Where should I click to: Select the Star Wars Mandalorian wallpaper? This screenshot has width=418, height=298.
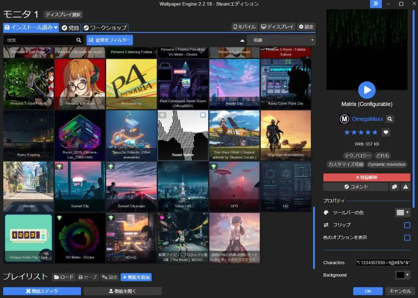pyautogui.click(x=286, y=135)
